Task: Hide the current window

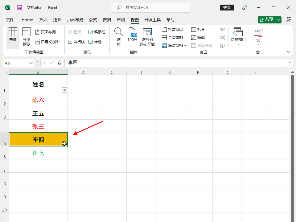Action: [x=198, y=37]
